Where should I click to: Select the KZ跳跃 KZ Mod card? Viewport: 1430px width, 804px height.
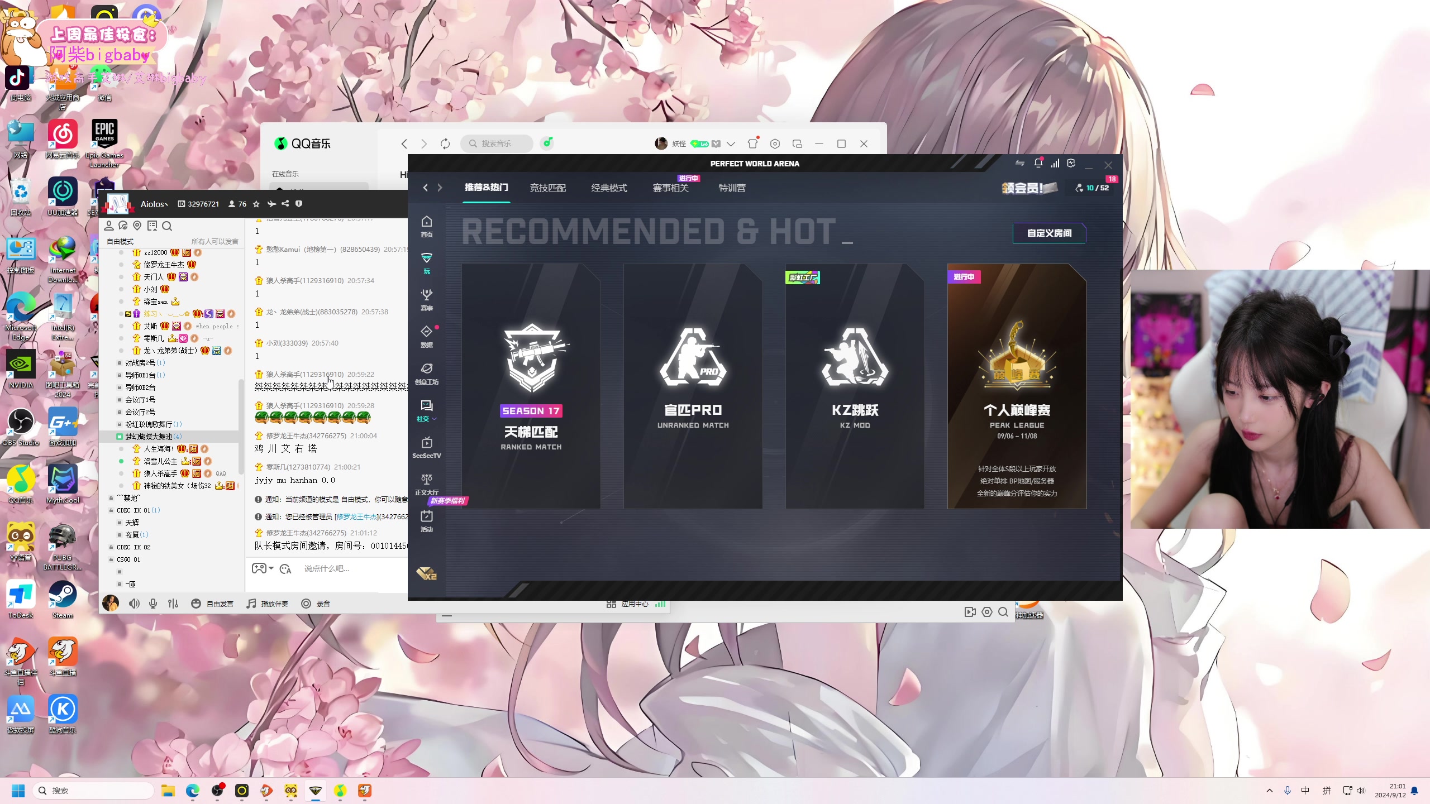click(855, 386)
